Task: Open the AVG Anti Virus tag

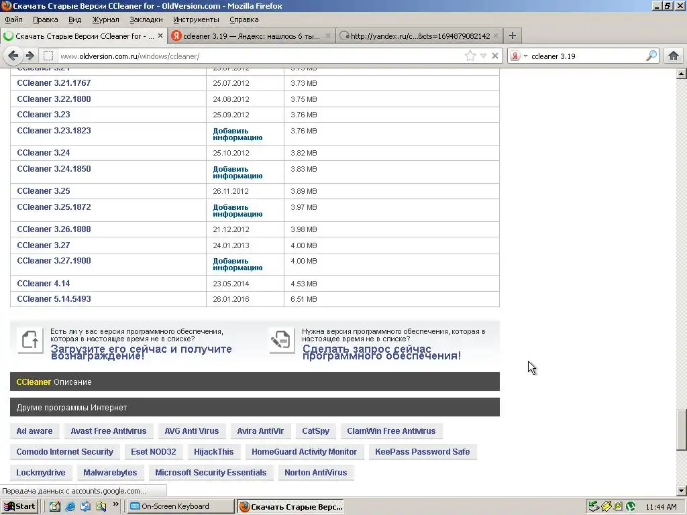Action: tap(191, 431)
